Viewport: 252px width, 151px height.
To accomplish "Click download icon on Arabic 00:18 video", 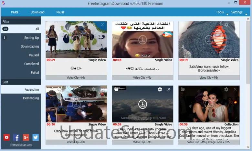I will click(142, 40).
